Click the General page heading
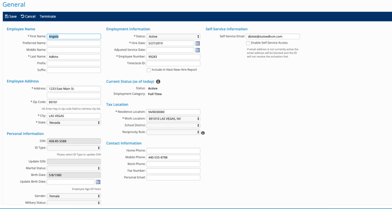 coord(14,5)
